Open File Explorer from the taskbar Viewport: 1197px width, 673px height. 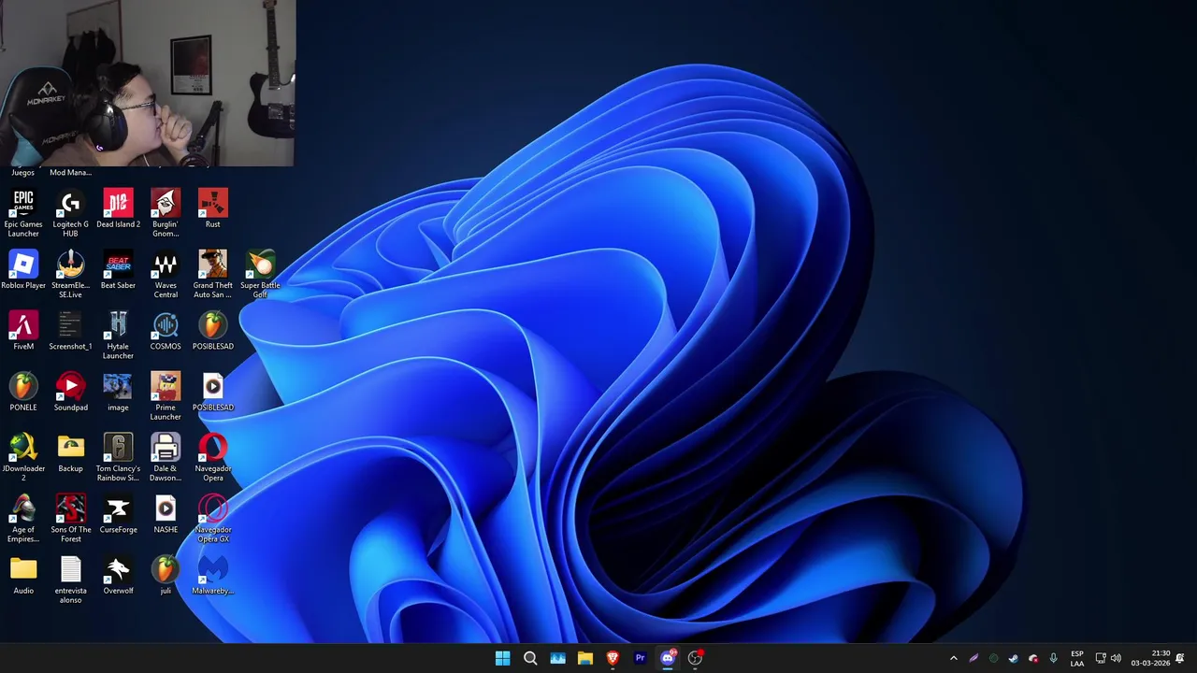(x=584, y=658)
